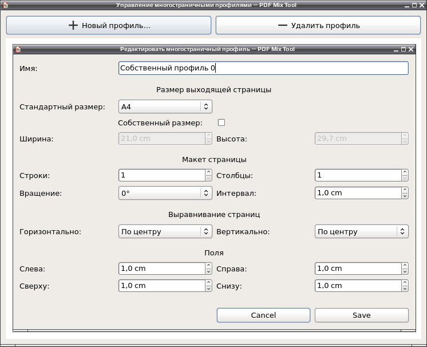This screenshot has width=427, height=347.
Task: Click Cancel in the edit profile dialog
Action: click(x=263, y=315)
